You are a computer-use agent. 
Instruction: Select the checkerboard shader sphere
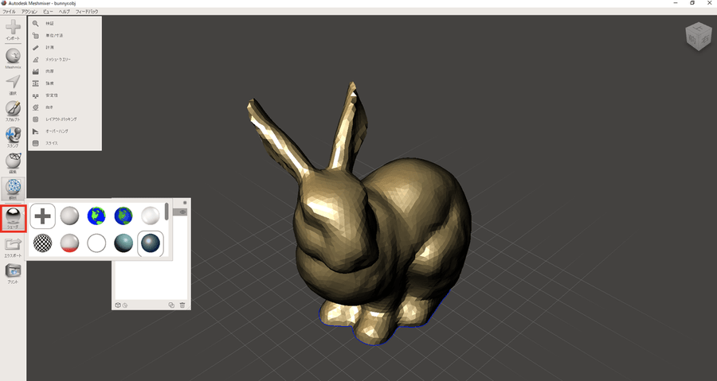[x=43, y=243]
